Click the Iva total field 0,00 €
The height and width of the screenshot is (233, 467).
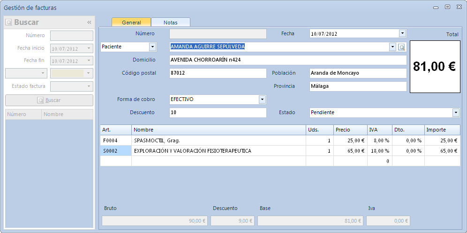pos(388,221)
